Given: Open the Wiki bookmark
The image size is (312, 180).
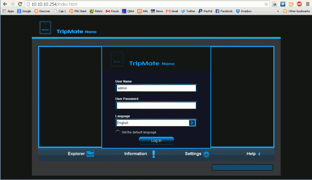Looking at the screenshot, I should coord(143,11).
